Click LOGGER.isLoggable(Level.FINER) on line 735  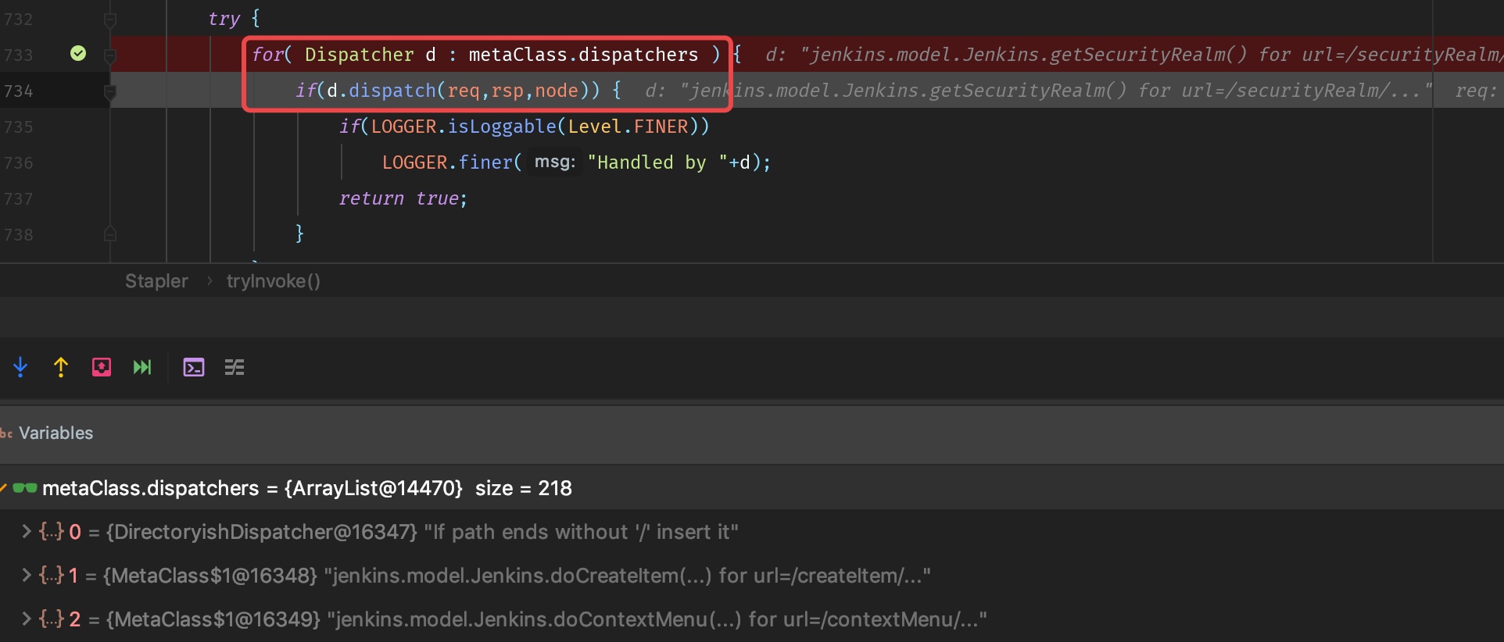535,127
